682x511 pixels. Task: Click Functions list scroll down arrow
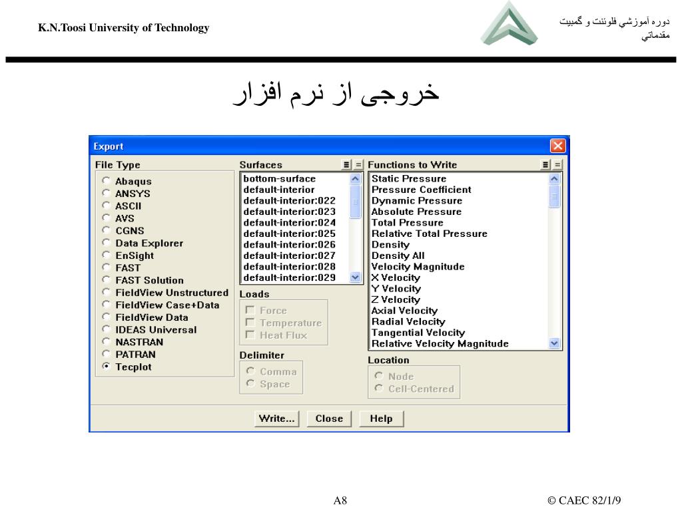point(554,343)
